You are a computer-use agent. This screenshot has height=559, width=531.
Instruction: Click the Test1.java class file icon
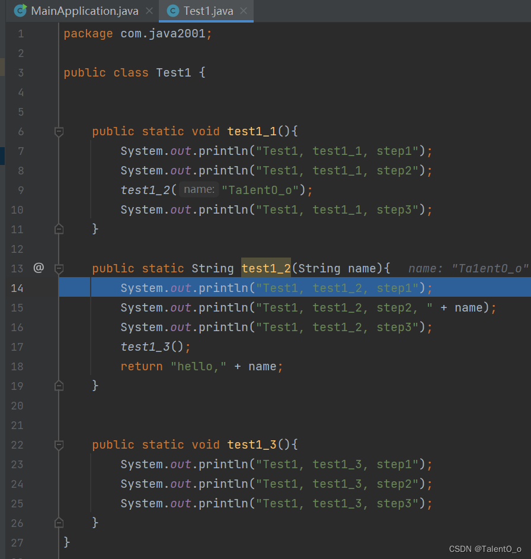173,11
